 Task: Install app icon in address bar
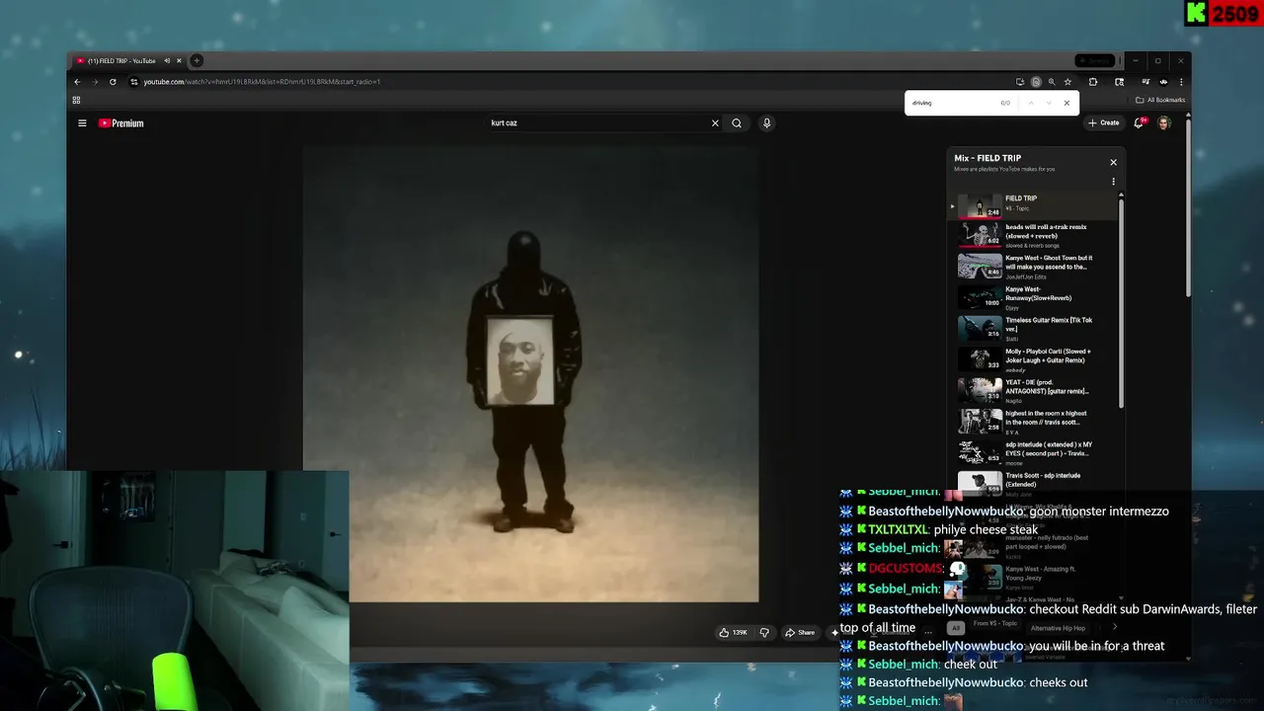click(1020, 82)
